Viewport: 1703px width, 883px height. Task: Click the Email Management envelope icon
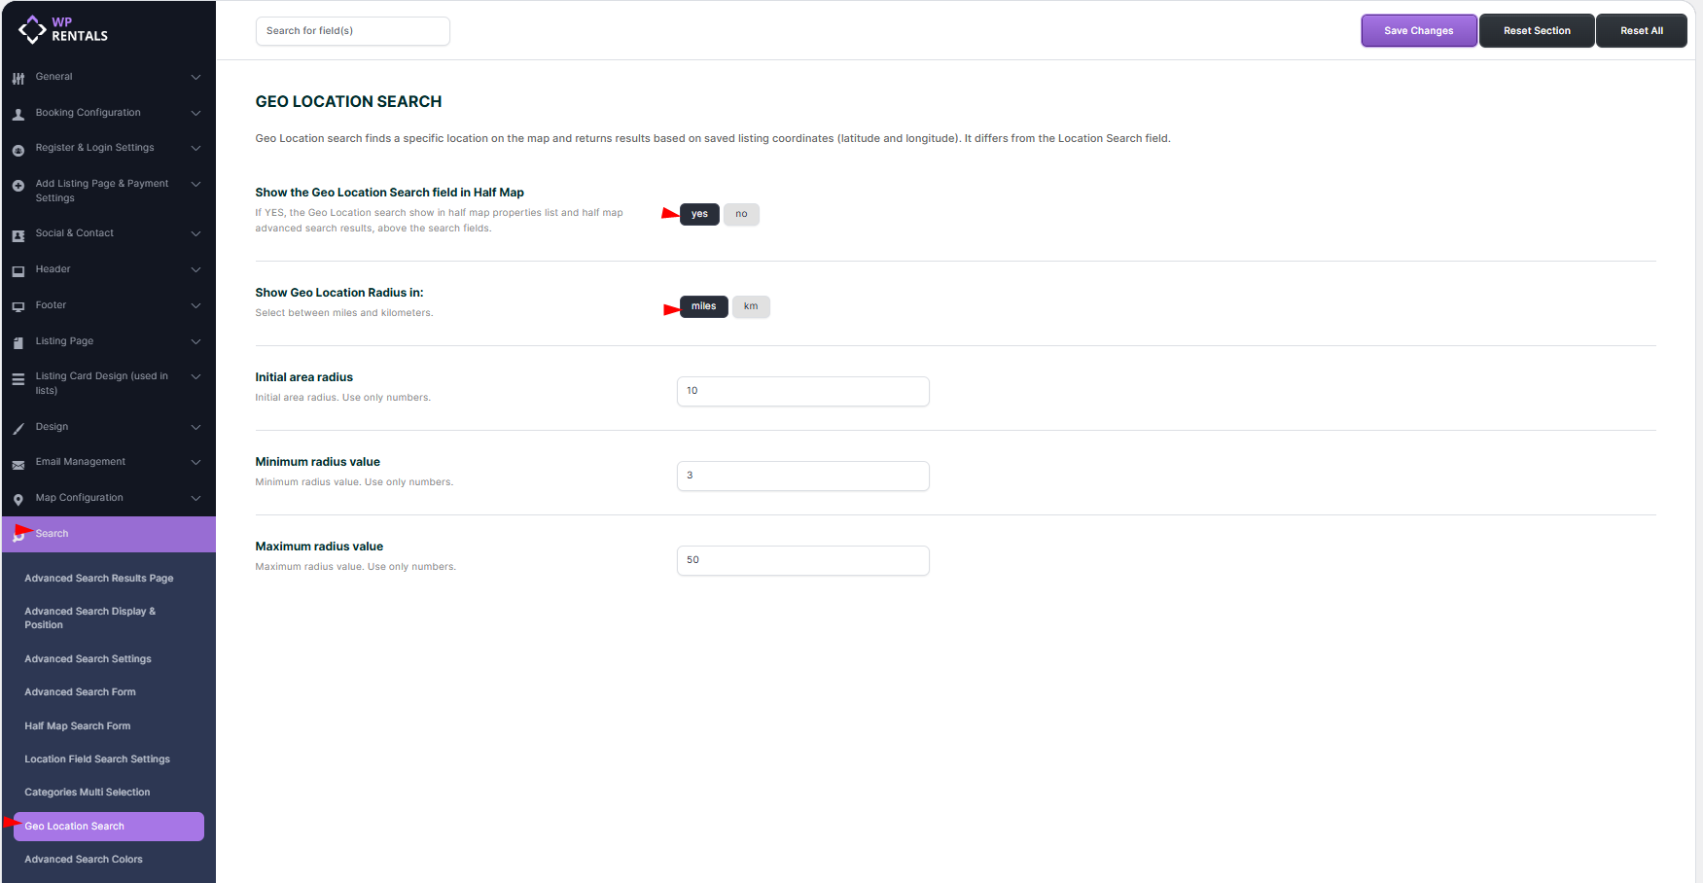point(18,464)
